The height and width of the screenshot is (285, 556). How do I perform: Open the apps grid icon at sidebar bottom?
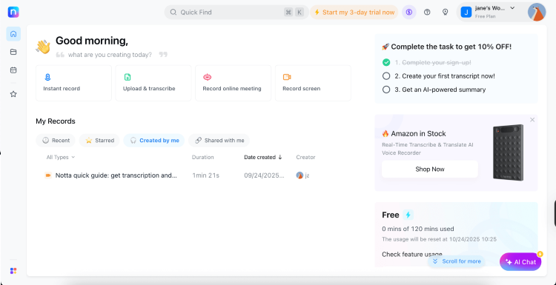click(x=13, y=271)
